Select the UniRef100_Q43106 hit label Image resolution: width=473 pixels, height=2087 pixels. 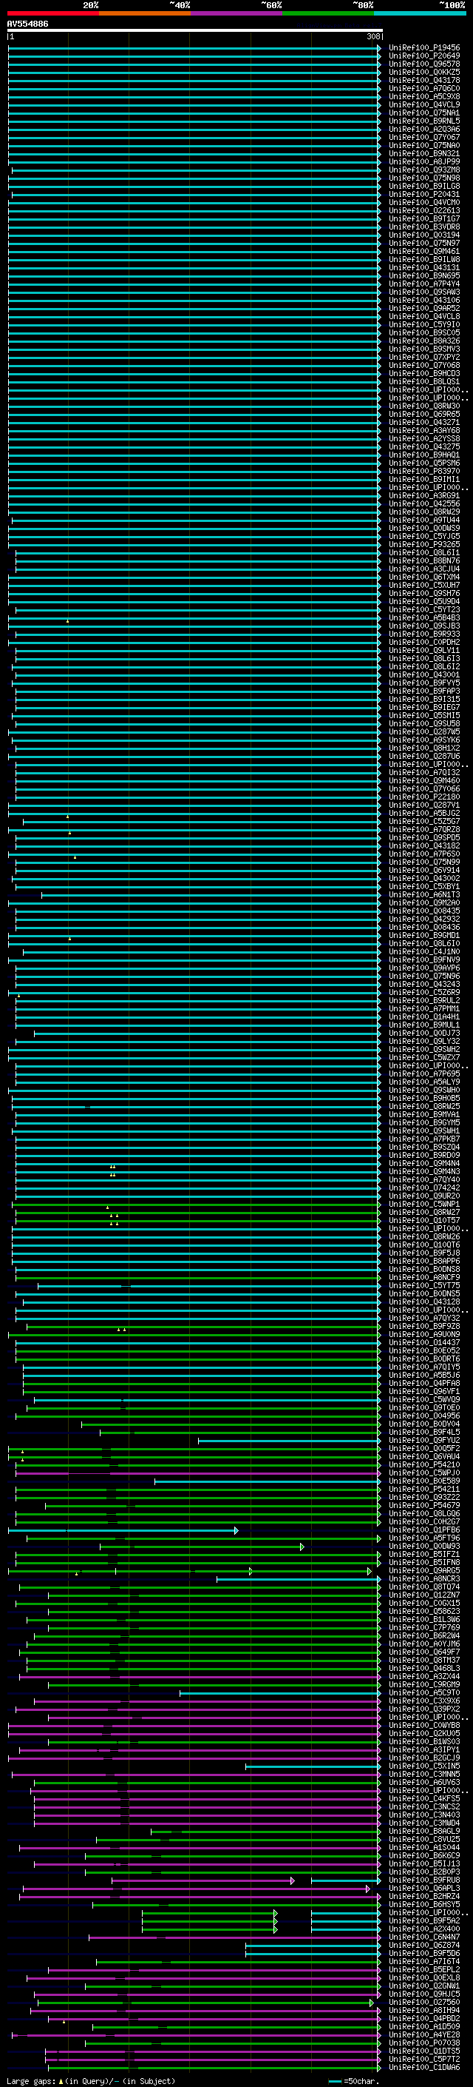[x=423, y=301]
